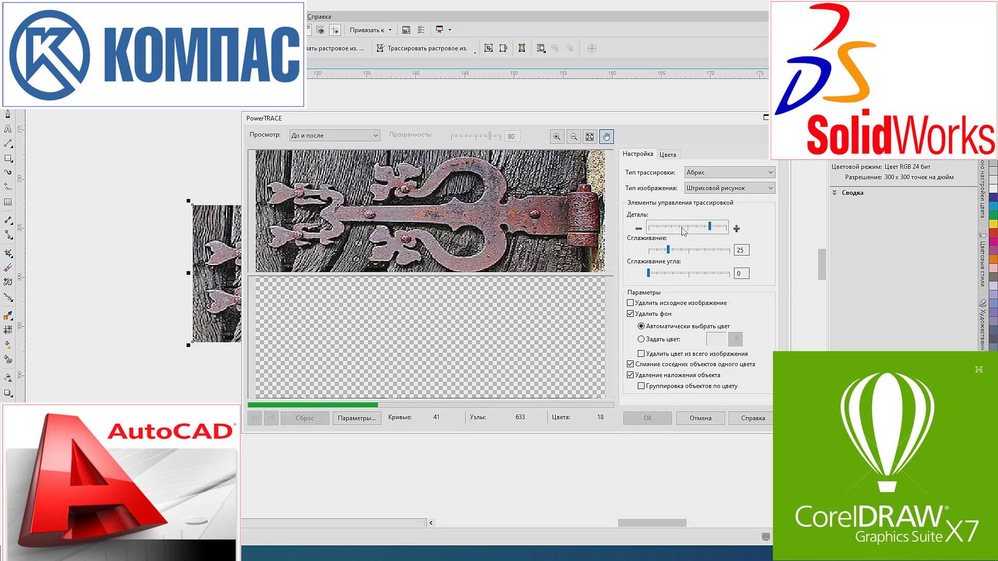998x561 pixels.
Task: Select the drop shadow tool
Action: 8,393
